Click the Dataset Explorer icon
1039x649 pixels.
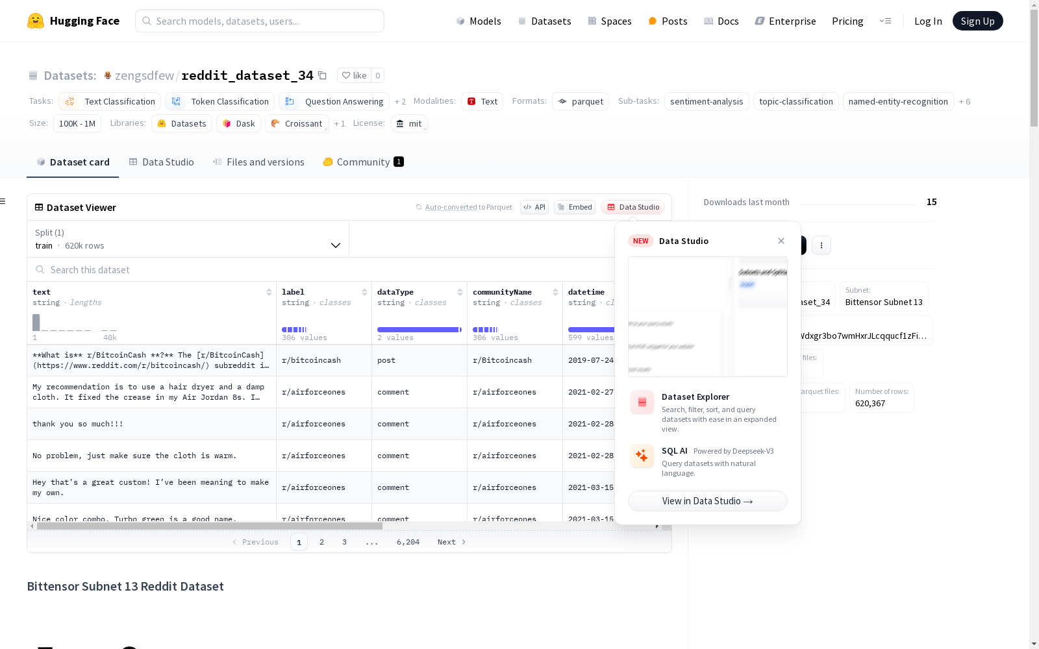click(x=642, y=402)
